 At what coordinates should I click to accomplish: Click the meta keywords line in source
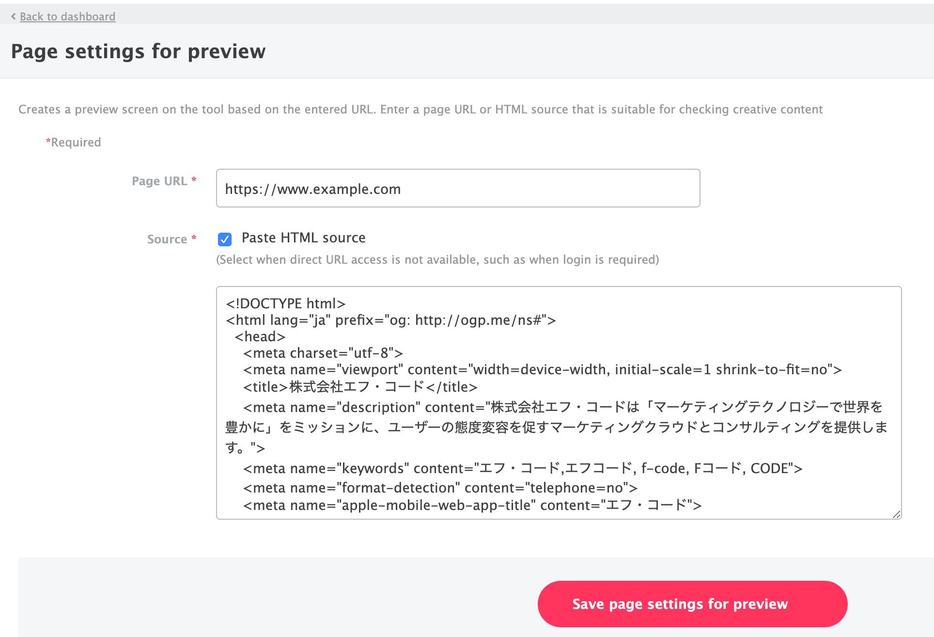click(522, 468)
